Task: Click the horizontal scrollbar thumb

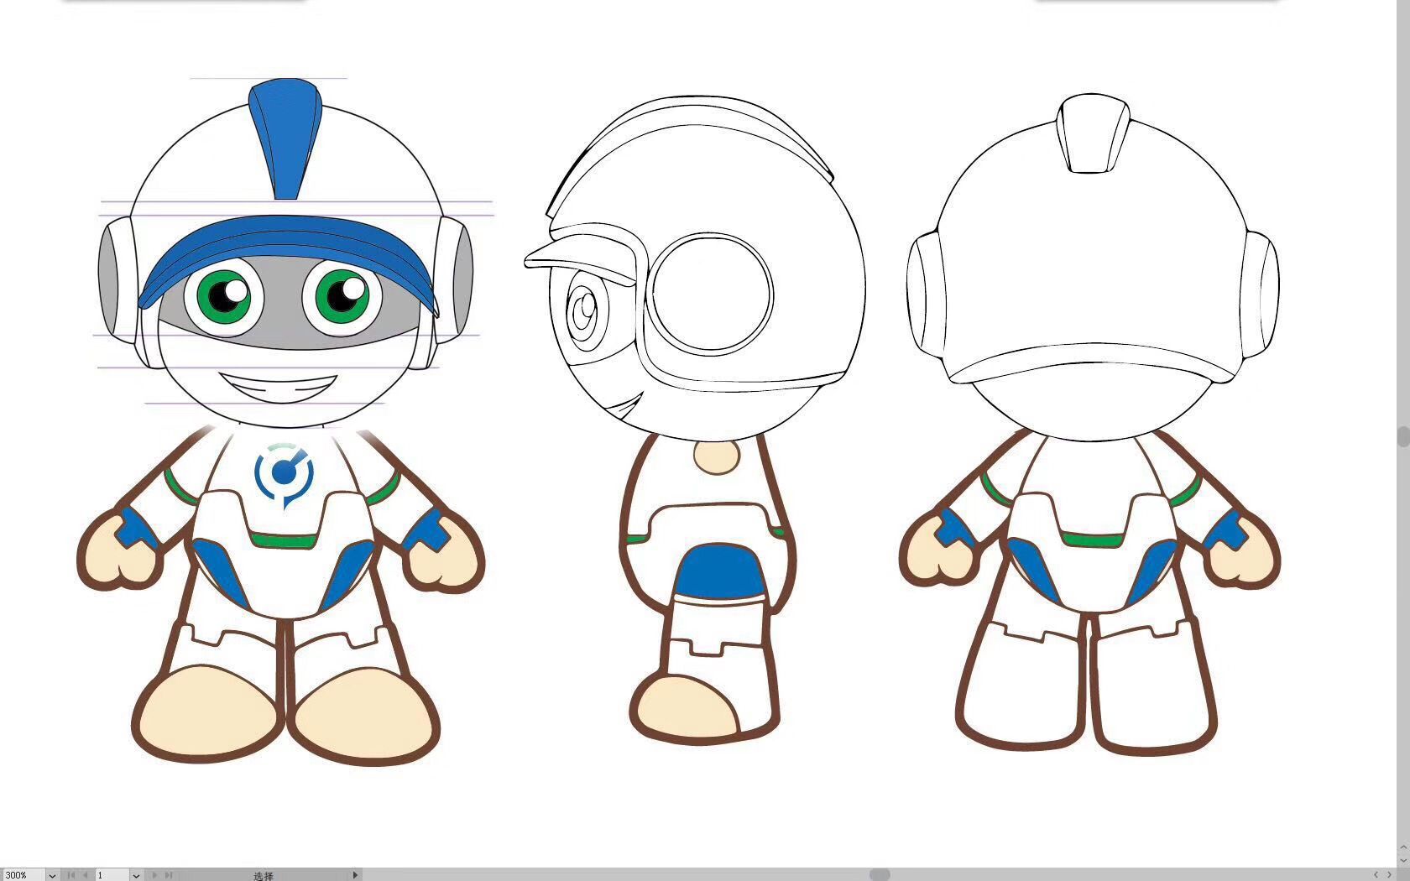Action: pyautogui.click(x=880, y=874)
